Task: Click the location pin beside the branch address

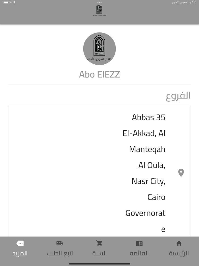Action: (181, 173)
